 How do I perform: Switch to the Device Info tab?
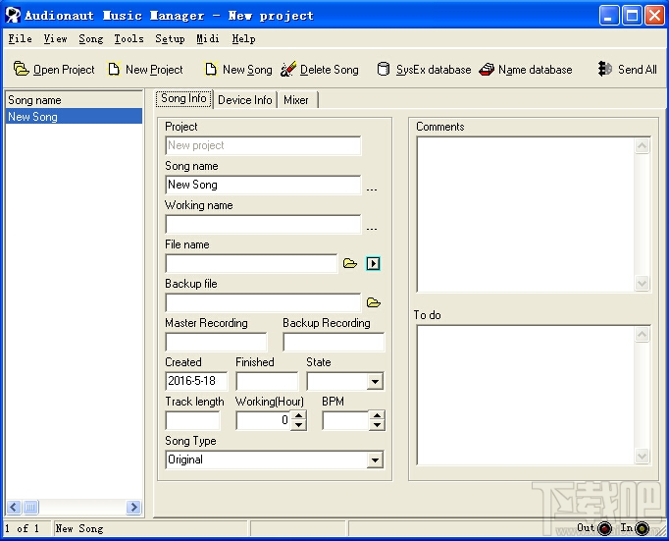pyautogui.click(x=245, y=100)
